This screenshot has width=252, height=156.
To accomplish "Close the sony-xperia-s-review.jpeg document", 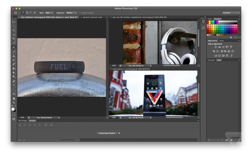I will [x=111, y=69].
